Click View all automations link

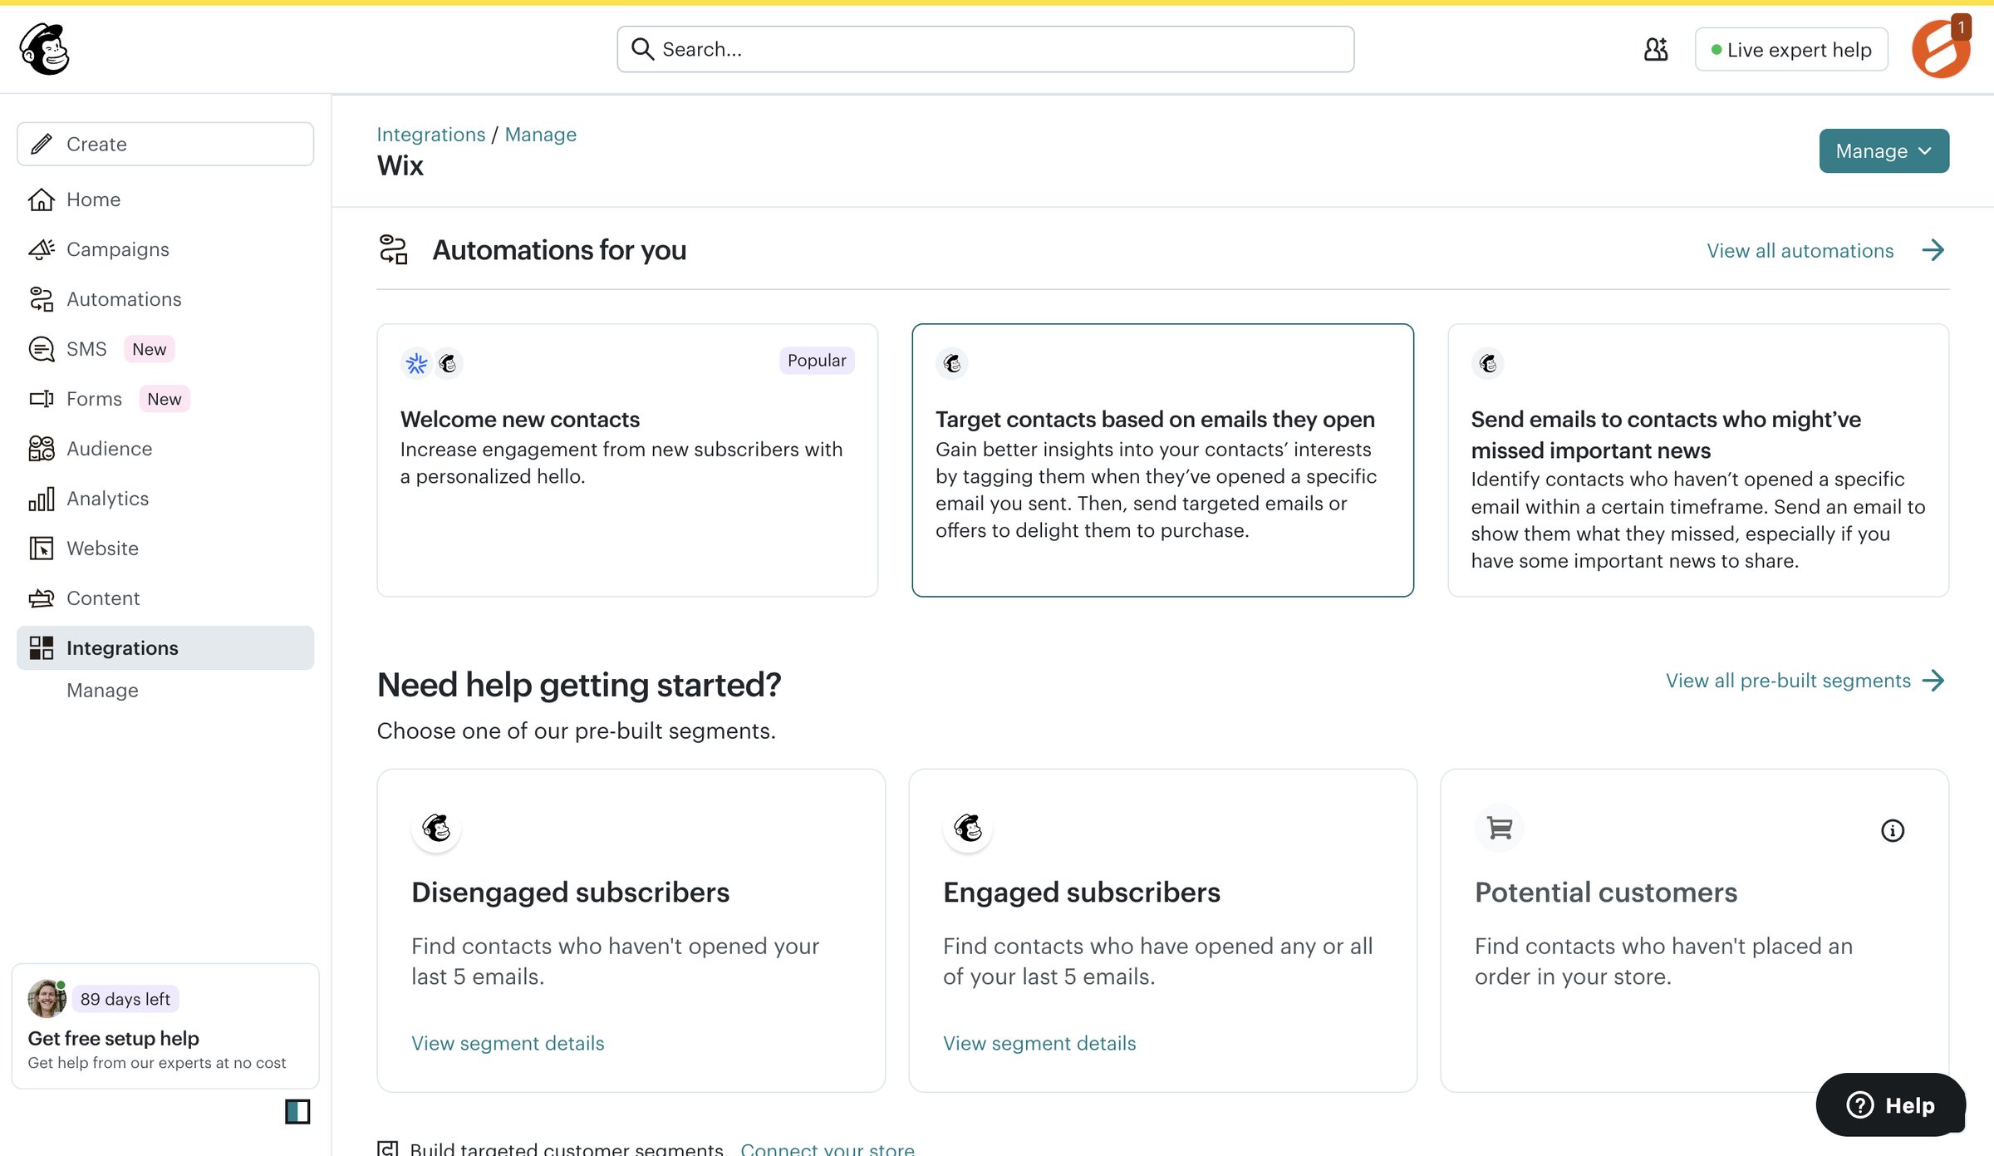click(1800, 250)
